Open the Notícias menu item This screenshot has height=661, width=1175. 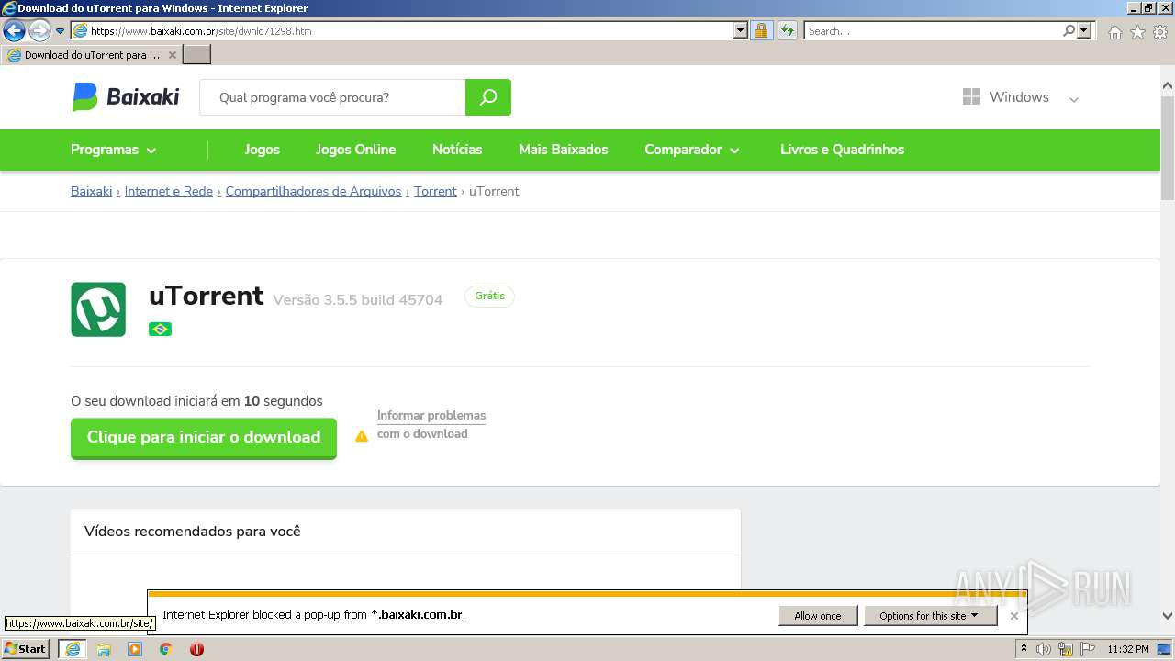[x=457, y=150]
